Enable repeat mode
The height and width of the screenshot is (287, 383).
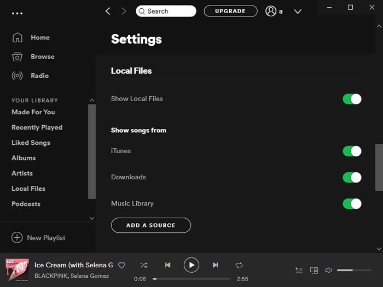tap(239, 265)
